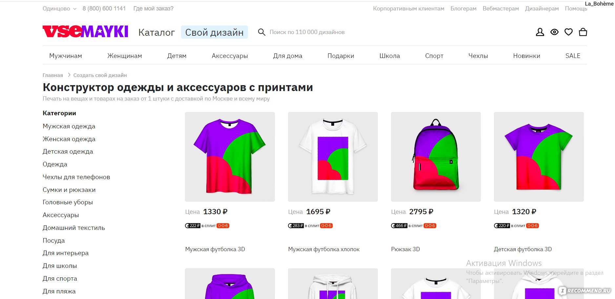
Task: Open the Блогерам link
Action: pyautogui.click(x=463, y=9)
